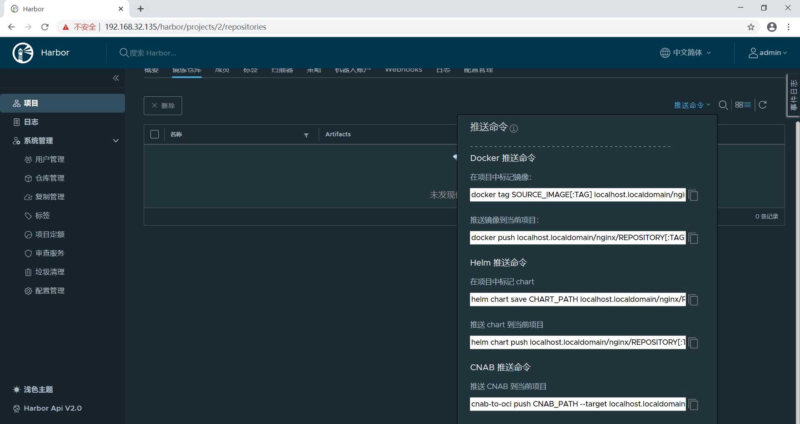The width and height of the screenshot is (800, 424).
Task: Copy the helm chart save command
Action: [x=693, y=300]
